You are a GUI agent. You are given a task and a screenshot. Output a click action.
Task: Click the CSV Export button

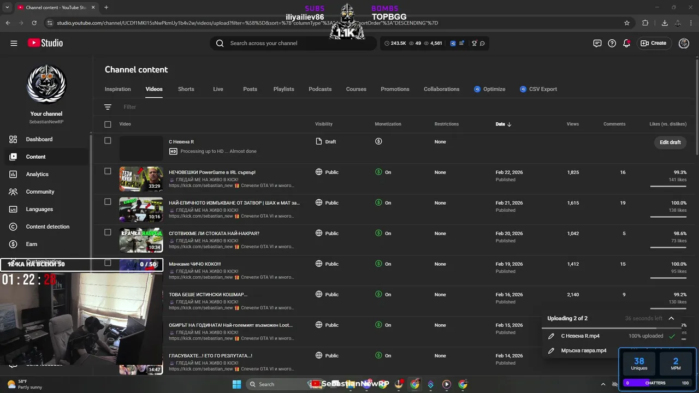click(538, 89)
